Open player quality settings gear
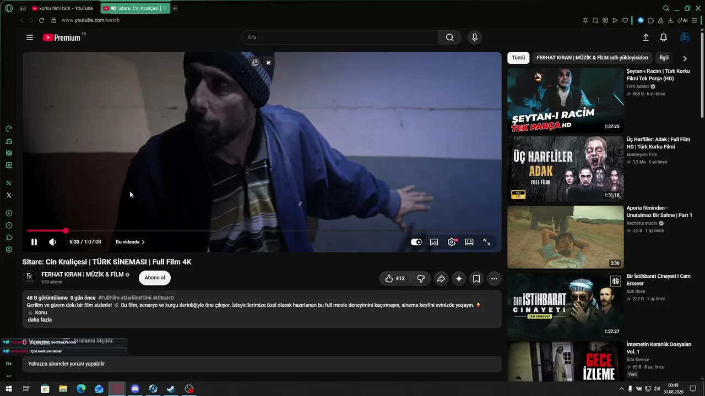This screenshot has height=396, width=705. tap(452, 242)
